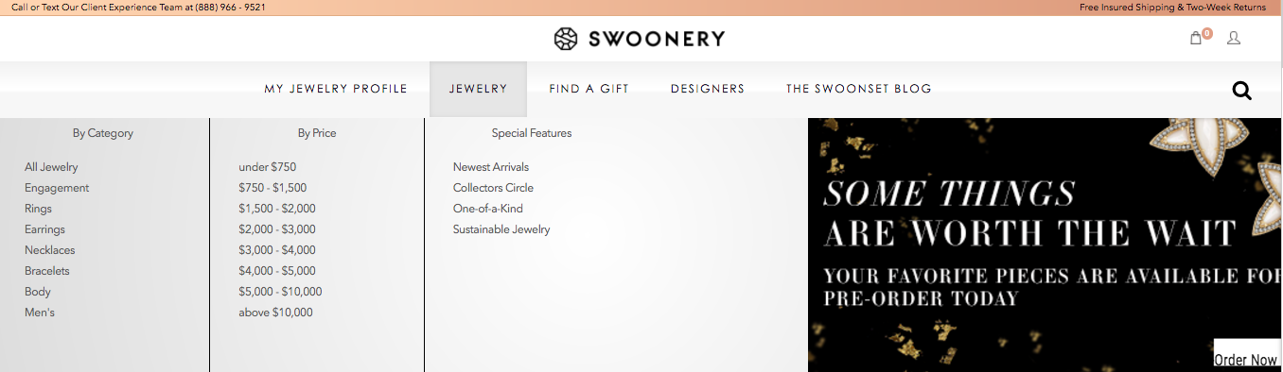View Newest Arrivals
1283x372 pixels.
tap(491, 167)
